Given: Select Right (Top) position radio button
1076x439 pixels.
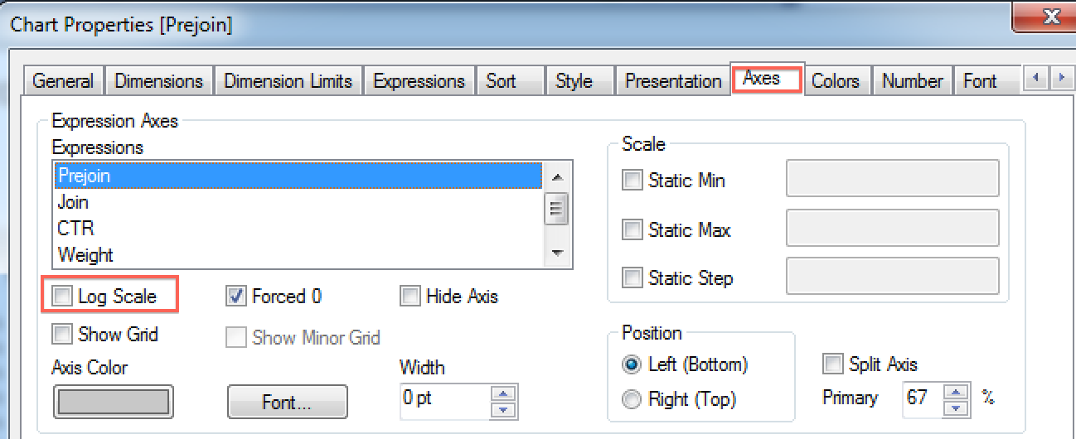Looking at the screenshot, I should [x=633, y=400].
